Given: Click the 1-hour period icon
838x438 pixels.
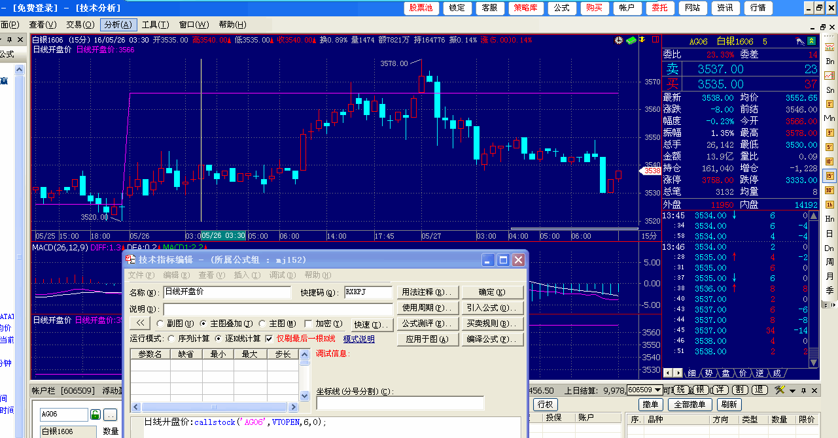Looking at the screenshot, I should (x=829, y=204).
